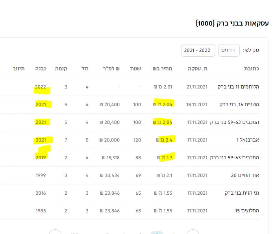Image resolution: width=274 pixels, height=234 pixels.
Task: Sort by the חד' rooms column header
Action: [x=85, y=69]
